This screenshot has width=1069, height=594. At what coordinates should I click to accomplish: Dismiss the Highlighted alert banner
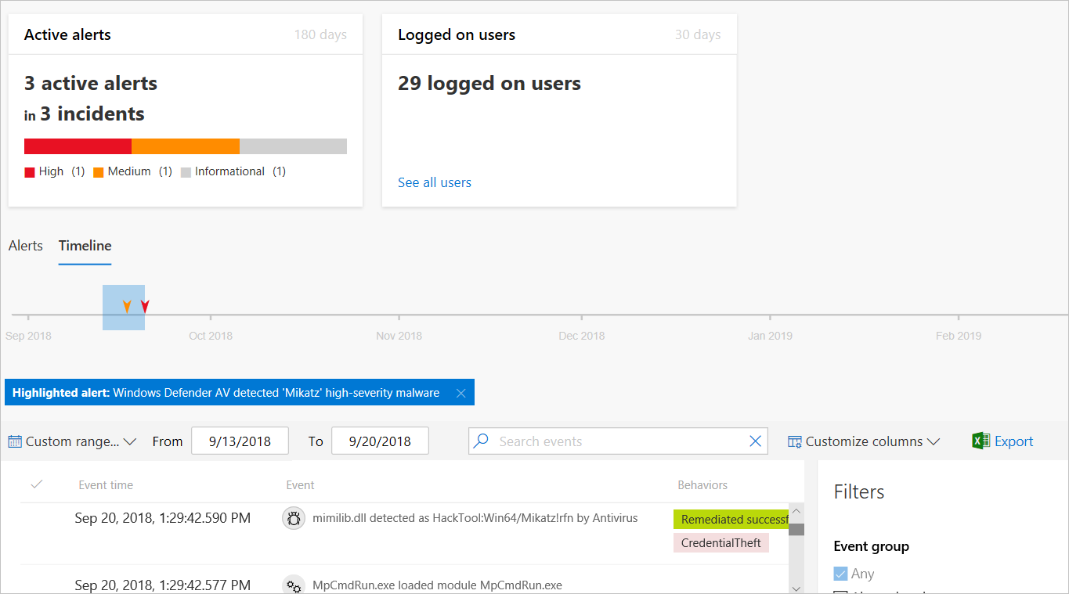[x=460, y=393]
